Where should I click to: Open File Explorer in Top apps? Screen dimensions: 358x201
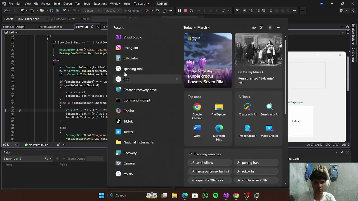click(219, 109)
